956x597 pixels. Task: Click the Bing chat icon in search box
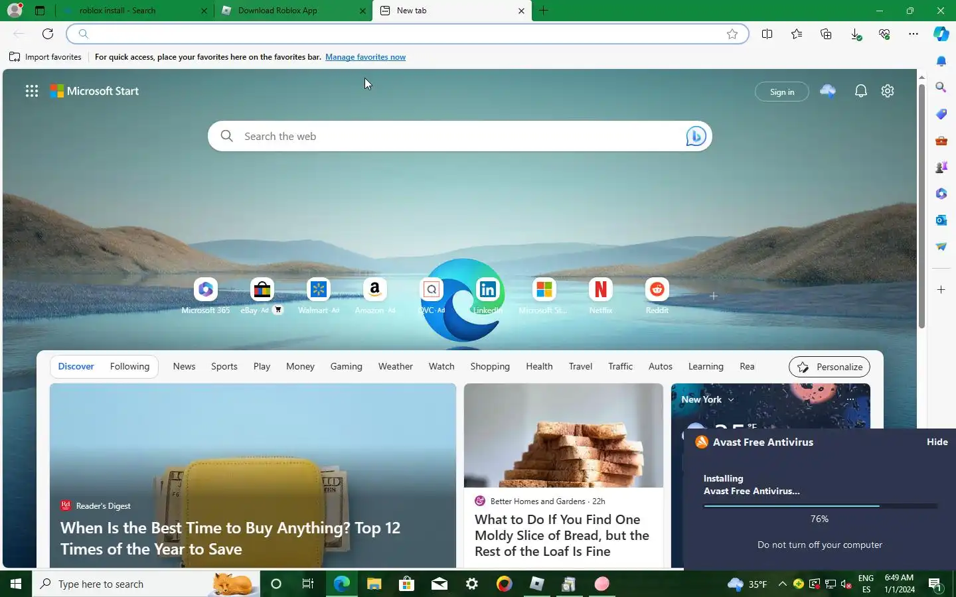coord(695,136)
